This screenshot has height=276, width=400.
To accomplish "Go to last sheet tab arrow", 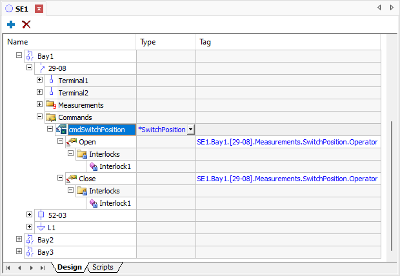I will (x=43, y=268).
